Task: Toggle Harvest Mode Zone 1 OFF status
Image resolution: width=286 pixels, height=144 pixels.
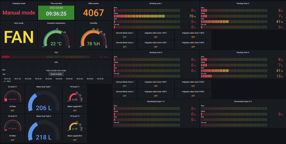Action: click(125, 37)
